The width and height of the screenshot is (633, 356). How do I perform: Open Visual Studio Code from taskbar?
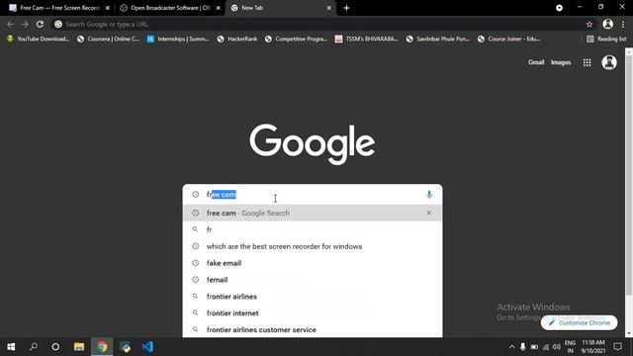tap(147, 347)
